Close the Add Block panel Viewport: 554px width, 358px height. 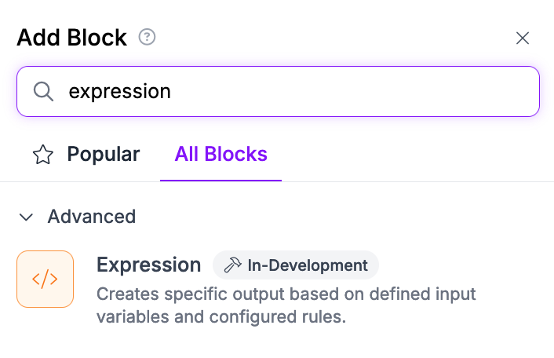[523, 38]
